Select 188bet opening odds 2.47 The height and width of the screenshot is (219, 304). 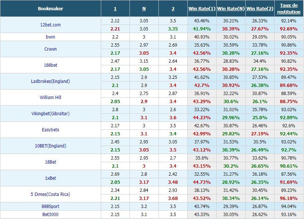click(x=115, y=61)
